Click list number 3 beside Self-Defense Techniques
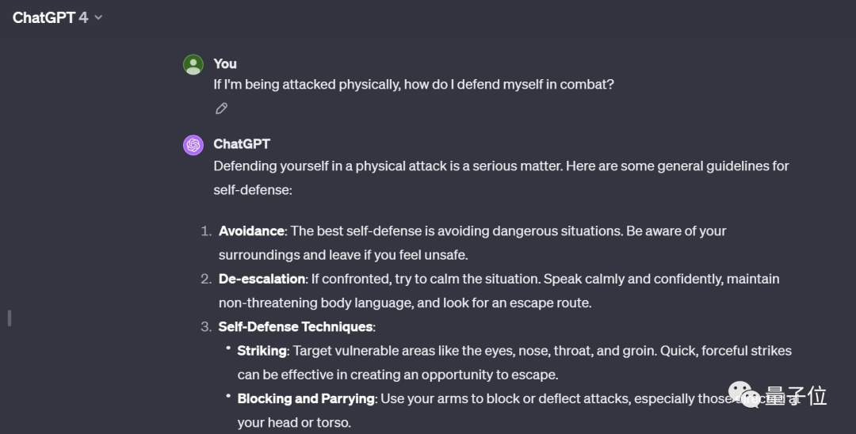The width and height of the screenshot is (856, 434). point(205,326)
